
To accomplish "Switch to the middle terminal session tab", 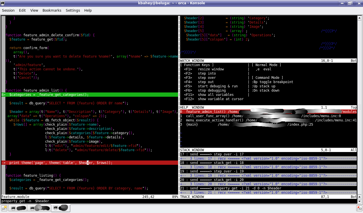I will point(39,208).
